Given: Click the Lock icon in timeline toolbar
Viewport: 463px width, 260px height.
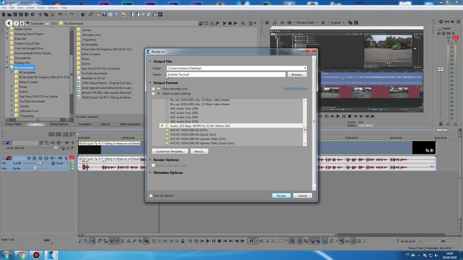Looking at the screenshot, I should (x=183, y=241).
